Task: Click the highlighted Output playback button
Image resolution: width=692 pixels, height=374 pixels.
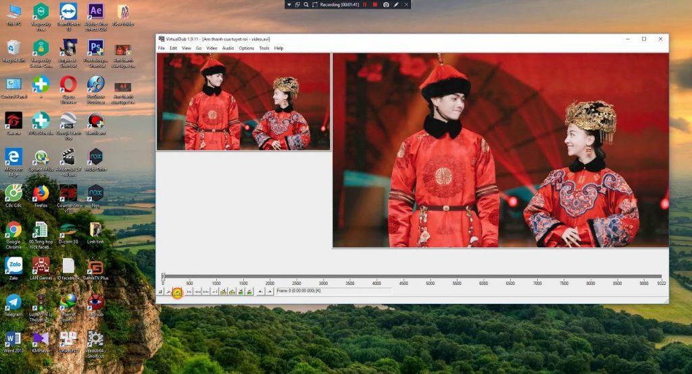Action: pyautogui.click(x=177, y=292)
